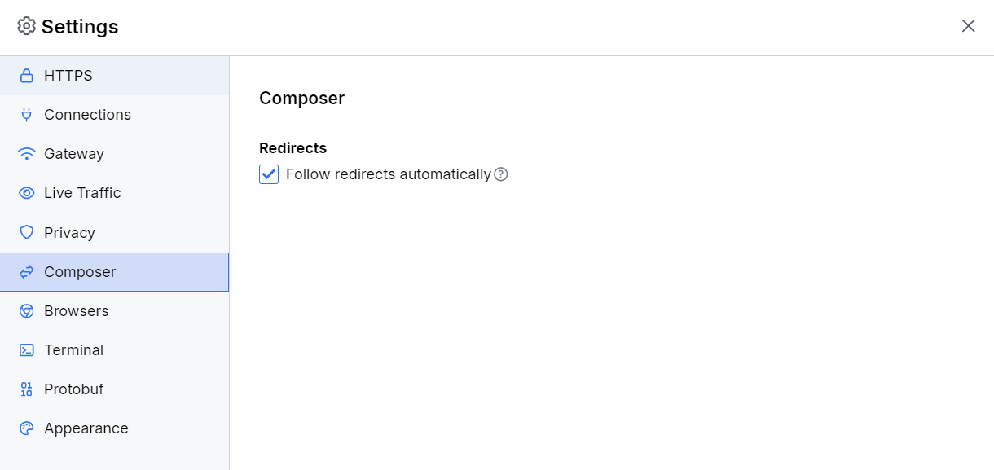Disable Follow redirects automatically
The image size is (994, 470).
(x=268, y=174)
